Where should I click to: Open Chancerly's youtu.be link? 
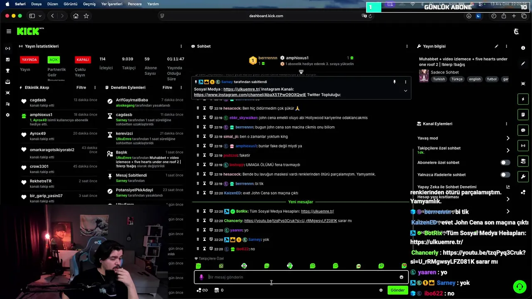click(291, 221)
